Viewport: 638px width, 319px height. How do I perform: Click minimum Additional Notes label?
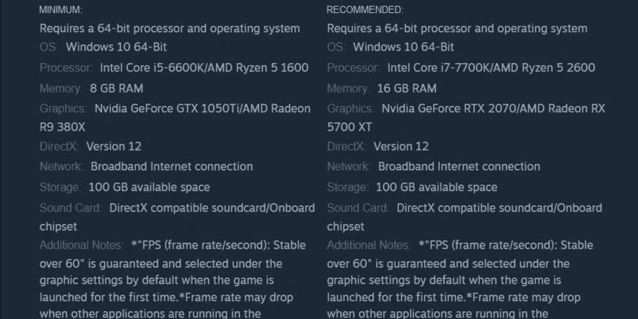click(x=82, y=245)
